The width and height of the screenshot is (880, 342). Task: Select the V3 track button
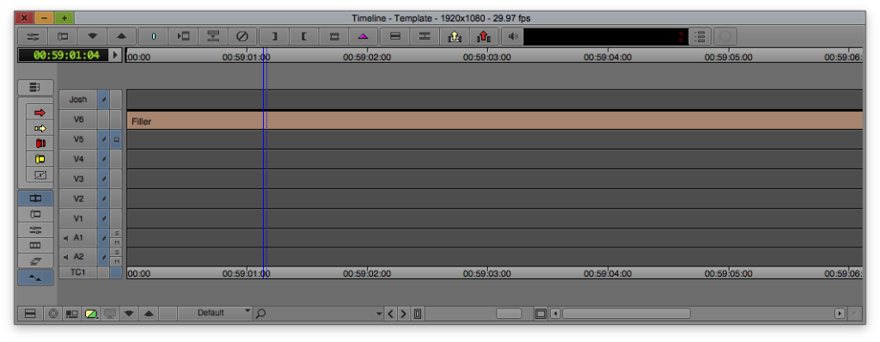[x=78, y=179]
